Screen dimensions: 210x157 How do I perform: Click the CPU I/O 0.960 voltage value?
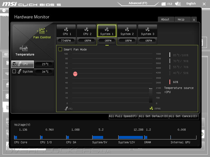[50, 130]
